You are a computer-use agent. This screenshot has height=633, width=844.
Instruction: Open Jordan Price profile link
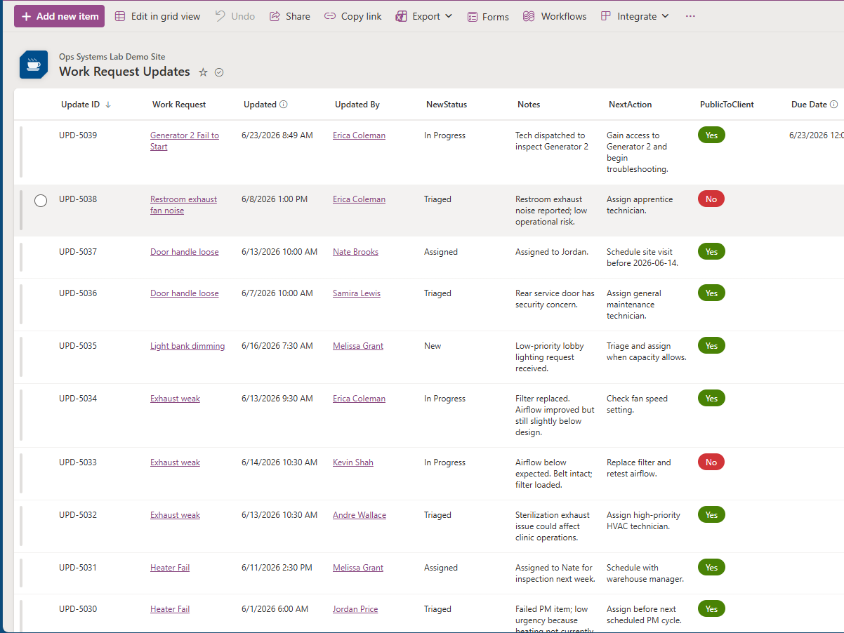355,609
